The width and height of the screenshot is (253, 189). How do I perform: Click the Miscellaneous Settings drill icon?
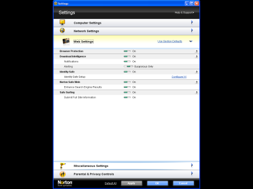click(x=63, y=166)
